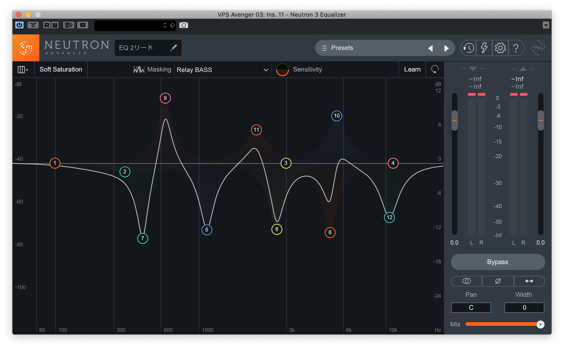The height and width of the screenshot is (349, 564).
Task: Select EQ node 8
Action: coord(277,229)
